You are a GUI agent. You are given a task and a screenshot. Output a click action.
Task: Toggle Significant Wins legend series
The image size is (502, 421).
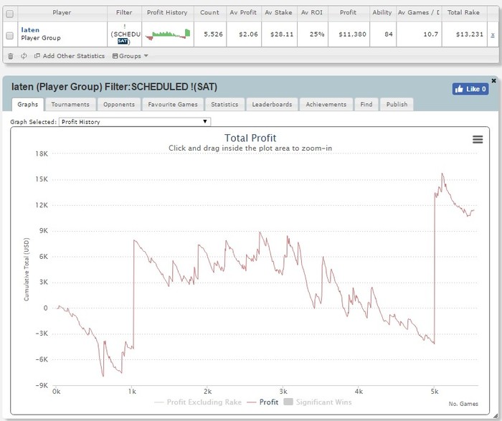pyautogui.click(x=318, y=402)
